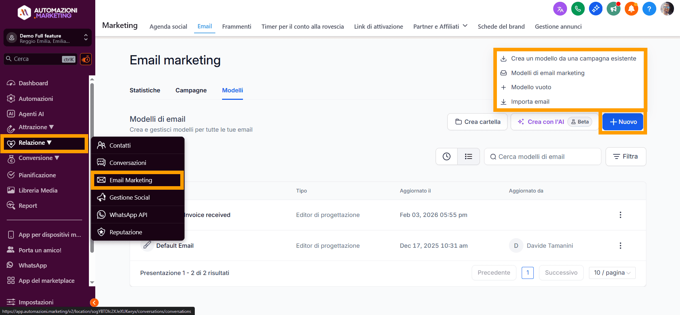Open the Demo Full feature account switcher
Viewport: 680px width, 315px height.
coord(47,38)
